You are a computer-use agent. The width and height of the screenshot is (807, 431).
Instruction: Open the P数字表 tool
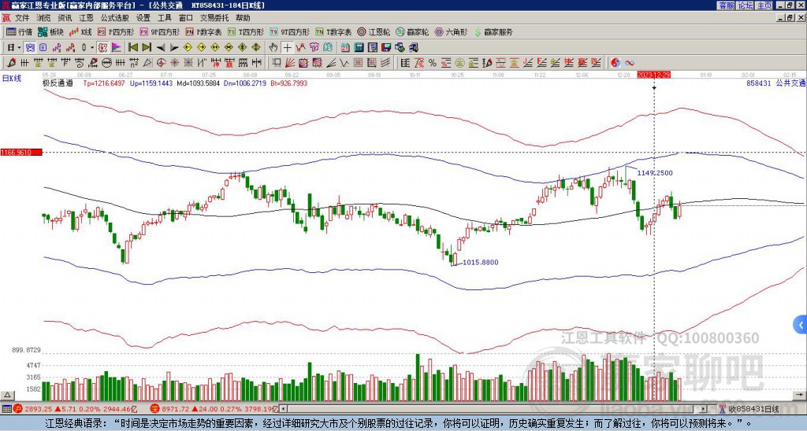pyautogui.click(x=204, y=31)
